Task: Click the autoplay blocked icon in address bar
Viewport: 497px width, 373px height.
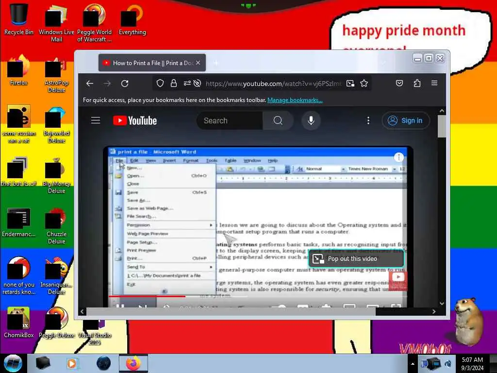Action: click(x=197, y=84)
